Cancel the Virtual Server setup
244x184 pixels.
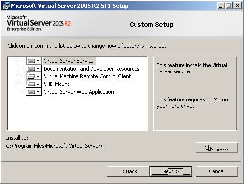(x=217, y=171)
